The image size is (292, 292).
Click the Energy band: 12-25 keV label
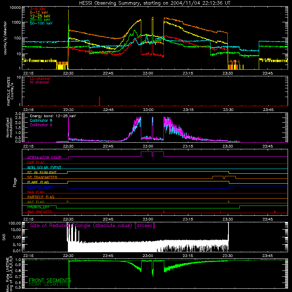tap(53, 116)
